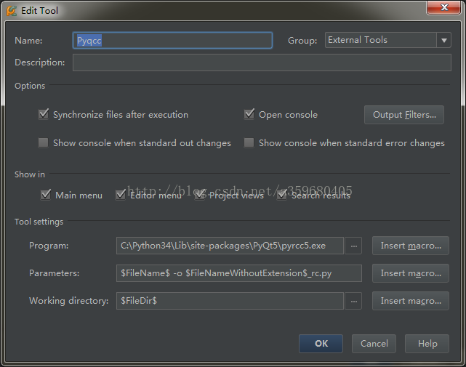Close the Edit Tool window
The height and width of the screenshot is (367, 466).
[444, 7]
